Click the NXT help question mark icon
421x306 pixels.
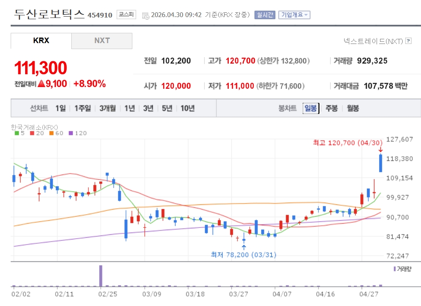[408, 41]
